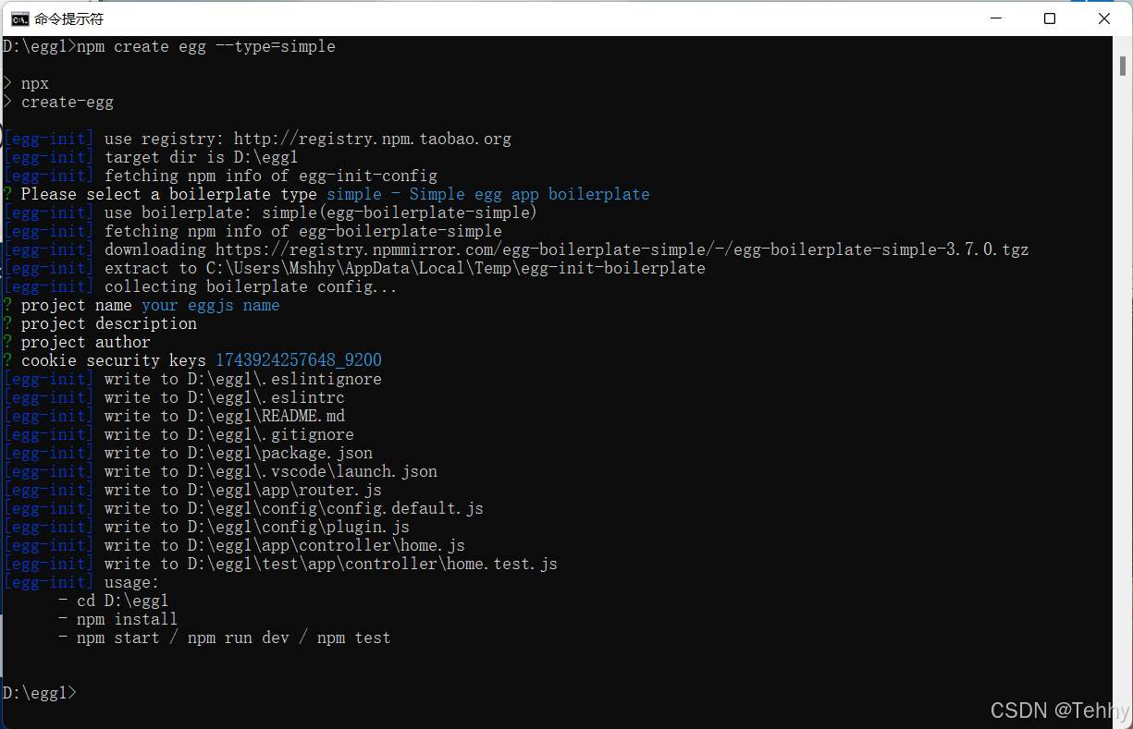This screenshot has width=1133, height=729.
Task: Click the D:\egg1> prompt line
Action: point(39,692)
